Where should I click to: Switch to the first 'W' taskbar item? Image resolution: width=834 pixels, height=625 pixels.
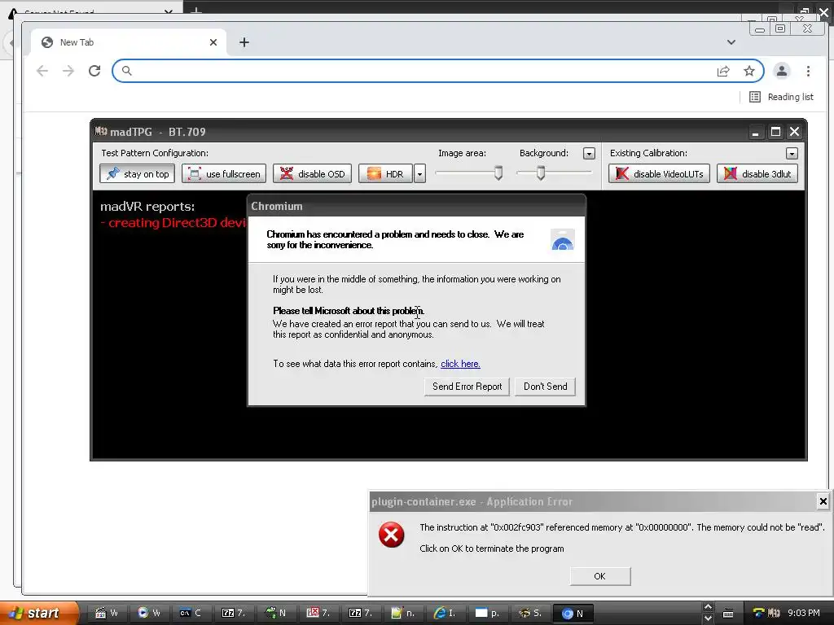tap(107, 613)
